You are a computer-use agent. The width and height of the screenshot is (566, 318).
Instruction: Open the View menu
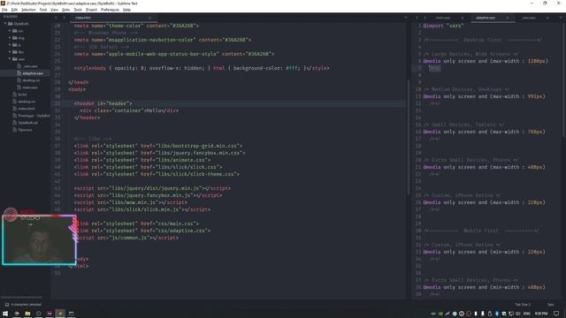(x=54, y=10)
